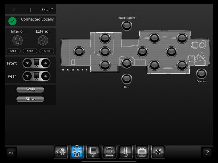The width and height of the screenshot is (218, 163).
Task: Lower the Front shade with down arrow
Action: tap(27, 63)
